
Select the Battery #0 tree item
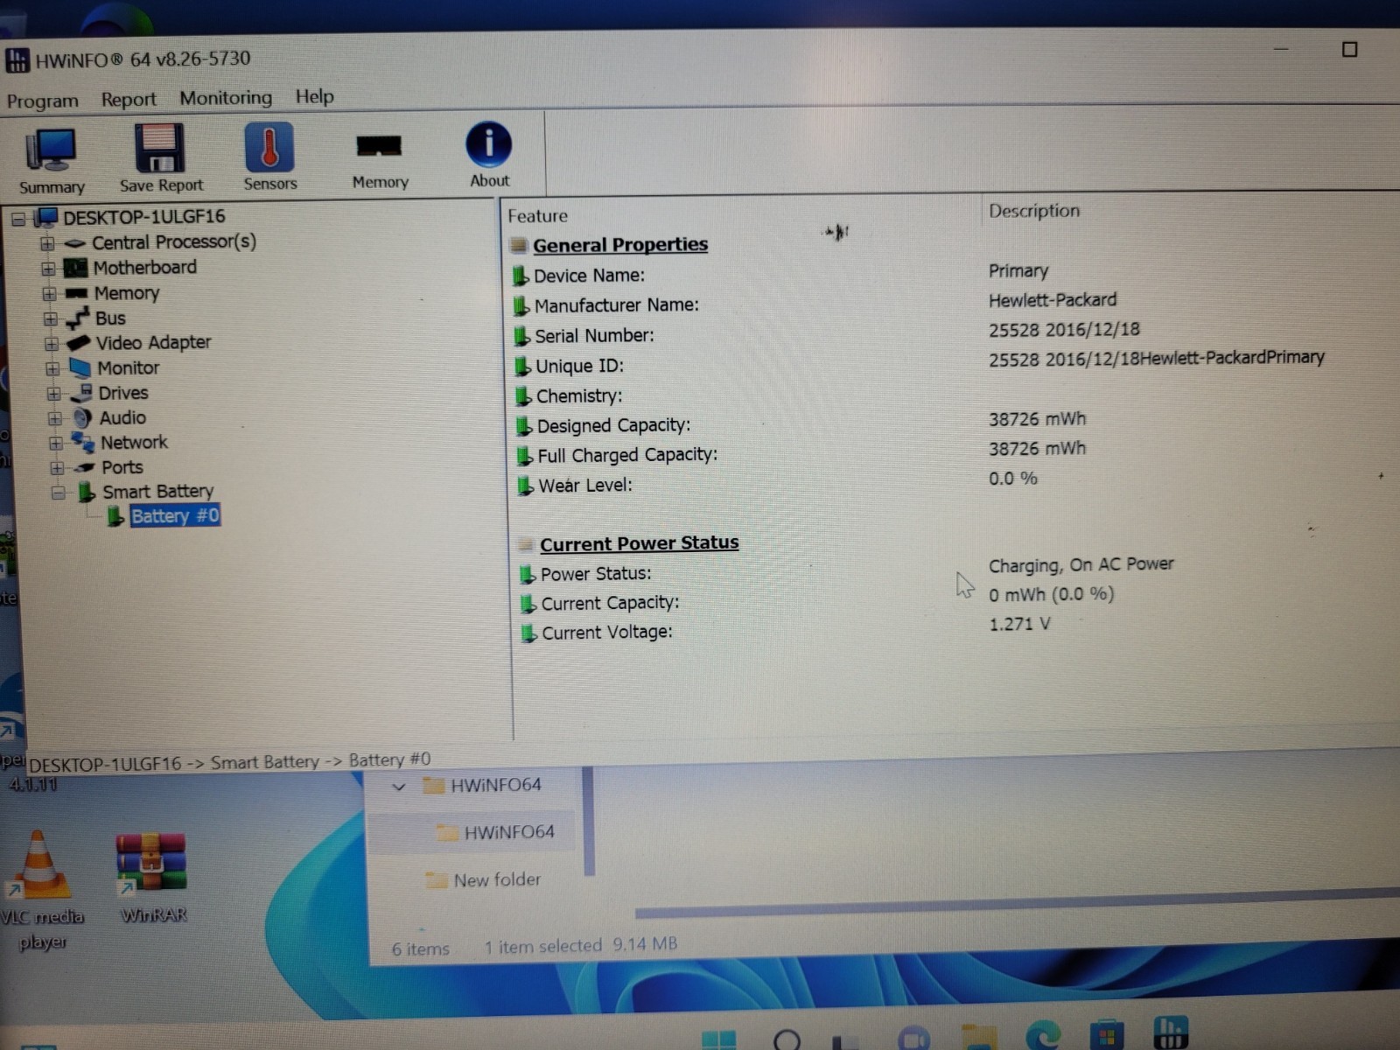(x=175, y=516)
